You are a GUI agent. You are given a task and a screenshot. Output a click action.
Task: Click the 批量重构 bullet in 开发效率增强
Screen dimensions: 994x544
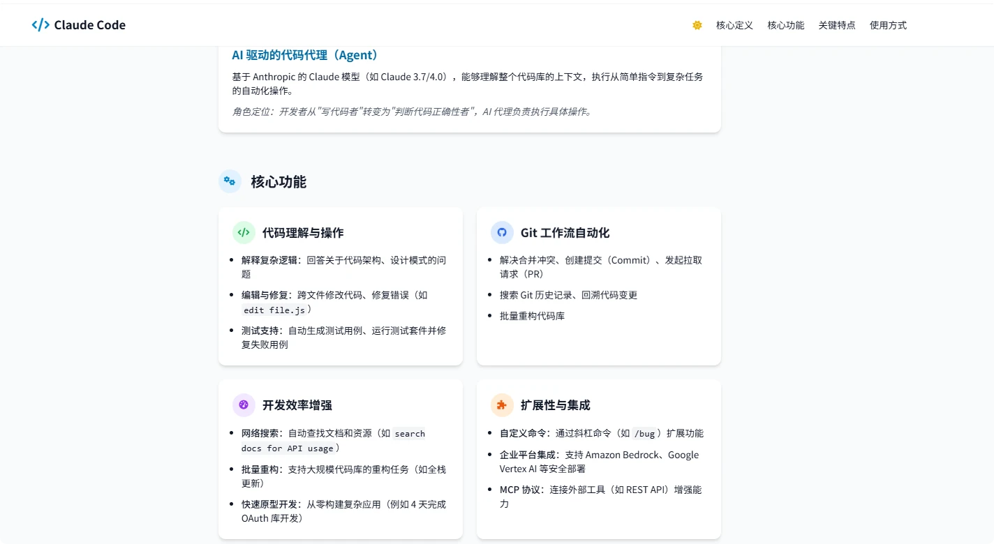(344, 476)
